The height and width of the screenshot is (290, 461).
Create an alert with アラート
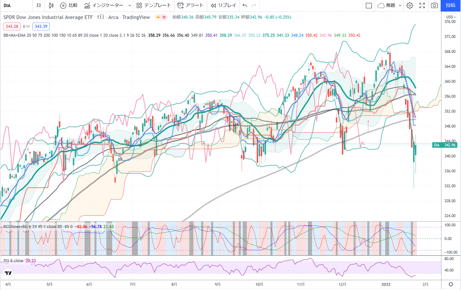191,5
